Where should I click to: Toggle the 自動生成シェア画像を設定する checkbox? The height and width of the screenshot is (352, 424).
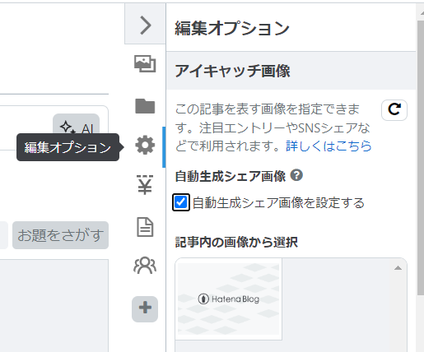click(181, 202)
